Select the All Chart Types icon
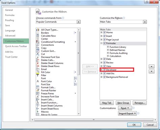This screenshot has height=130, width=160. pyautogui.click(x=38, y=30)
